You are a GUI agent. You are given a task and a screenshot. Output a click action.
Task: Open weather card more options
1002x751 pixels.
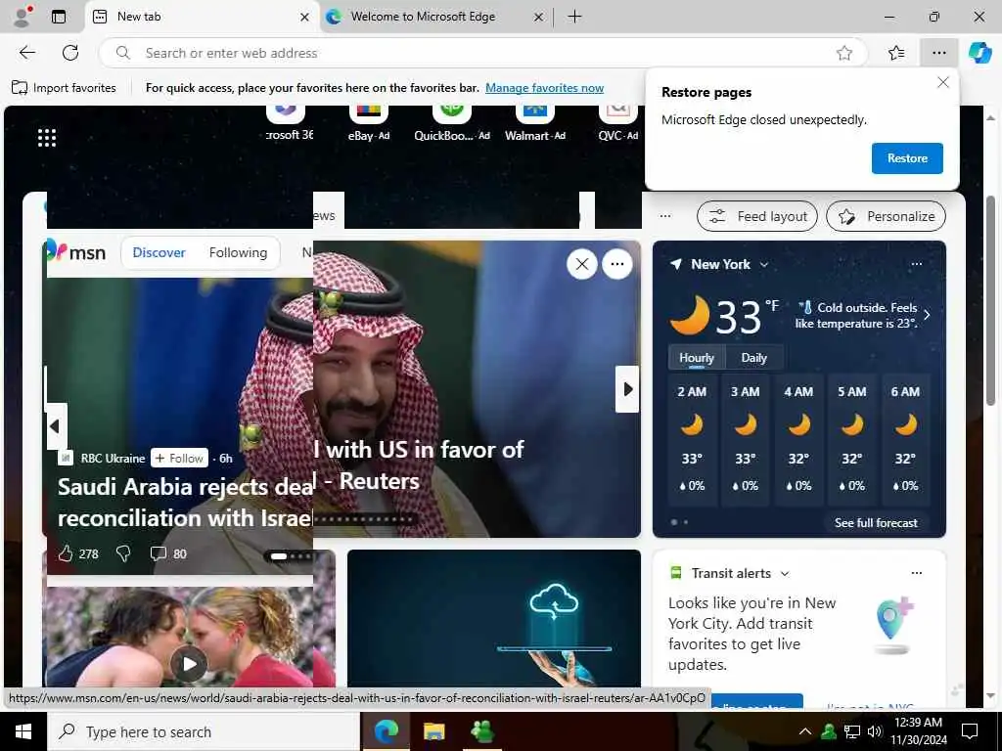(916, 264)
